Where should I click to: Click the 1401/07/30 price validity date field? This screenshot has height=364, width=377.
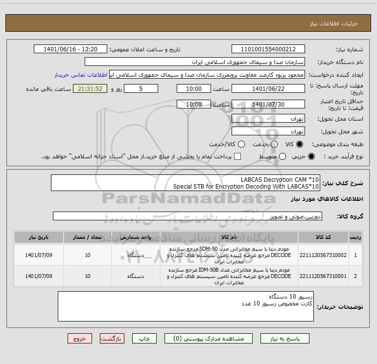[268, 105]
